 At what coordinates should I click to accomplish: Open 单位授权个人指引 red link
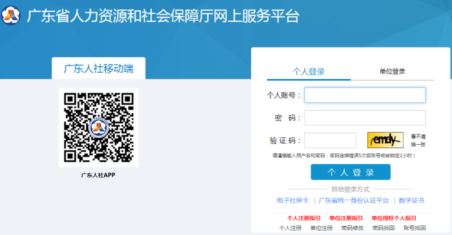pyautogui.click(x=394, y=218)
